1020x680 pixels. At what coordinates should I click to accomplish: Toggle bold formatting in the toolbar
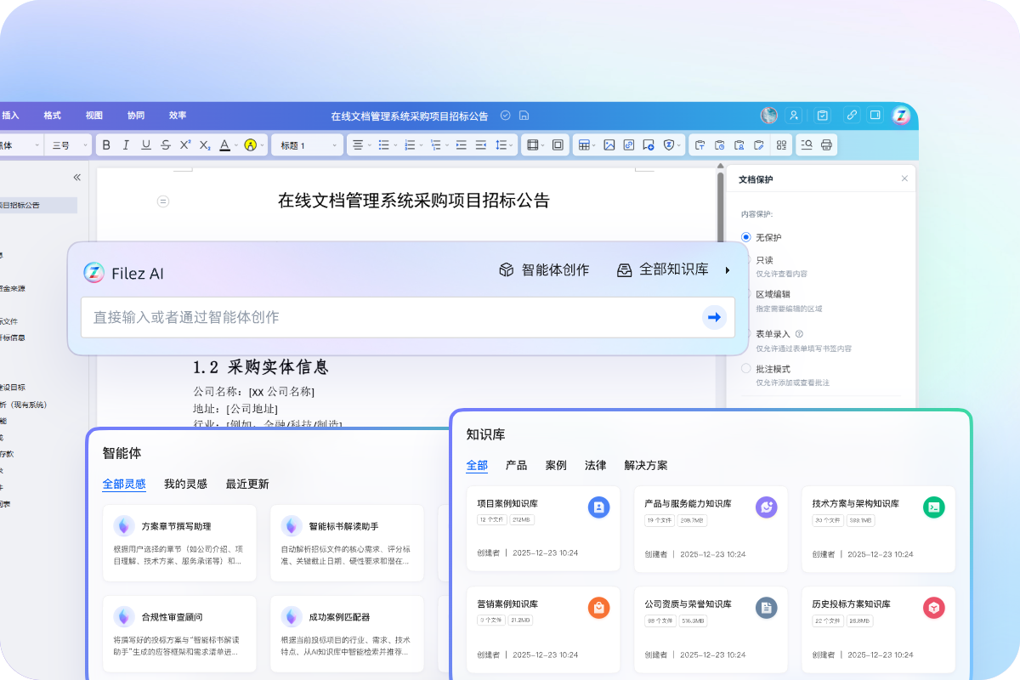(x=106, y=145)
